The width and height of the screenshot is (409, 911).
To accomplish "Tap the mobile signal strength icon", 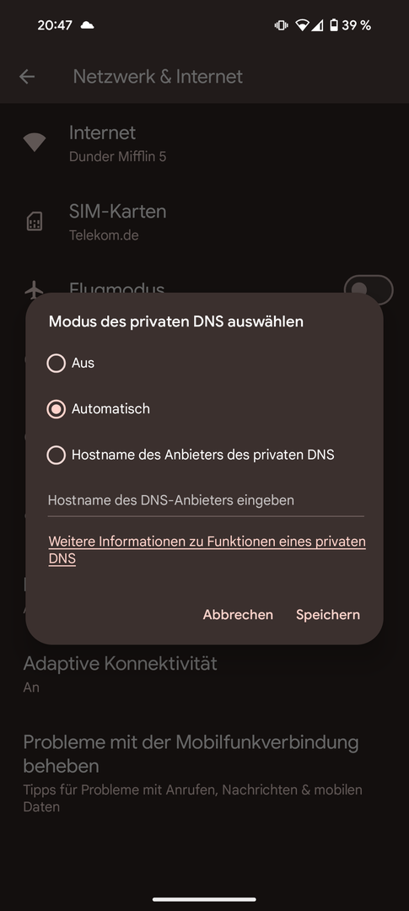I will point(317,25).
